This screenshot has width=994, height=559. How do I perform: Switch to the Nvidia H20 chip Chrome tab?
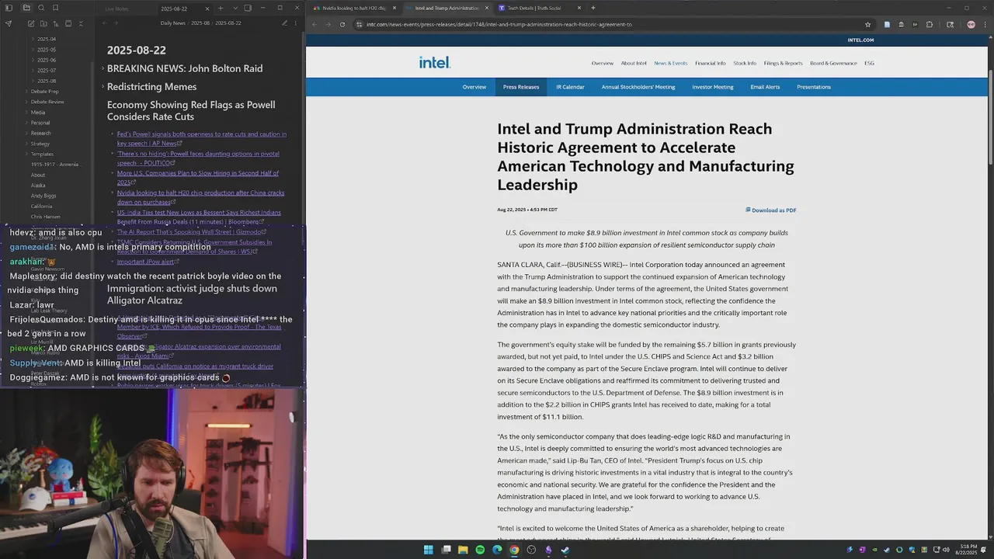(353, 8)
